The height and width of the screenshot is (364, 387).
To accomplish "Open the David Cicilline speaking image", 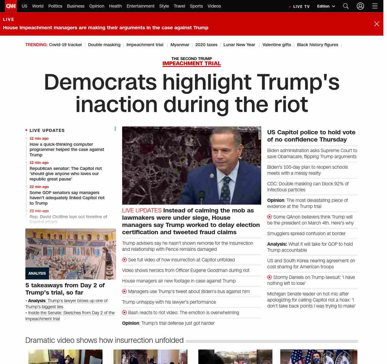I will point(192,165).
